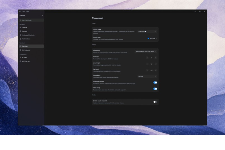Open Notifications via its bell icon
The width and height of the screenshot is (225, 150).
pyautogui.click(x=20, y=39)
